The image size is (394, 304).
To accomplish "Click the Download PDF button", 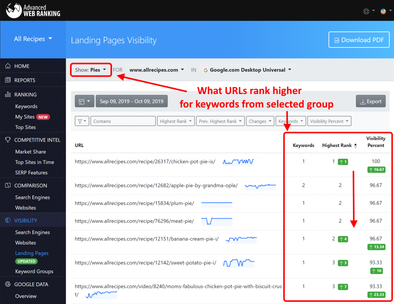I will (359, 40).
